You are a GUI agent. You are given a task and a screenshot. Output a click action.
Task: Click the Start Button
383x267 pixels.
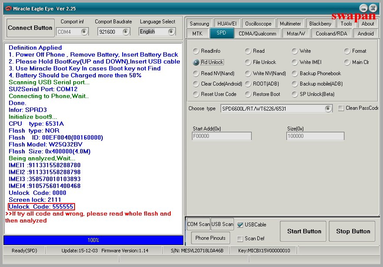pyautogui.click(x=304, y=231)
